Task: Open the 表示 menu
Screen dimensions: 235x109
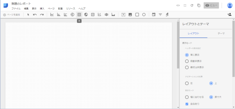Action: tap(34, 9)
